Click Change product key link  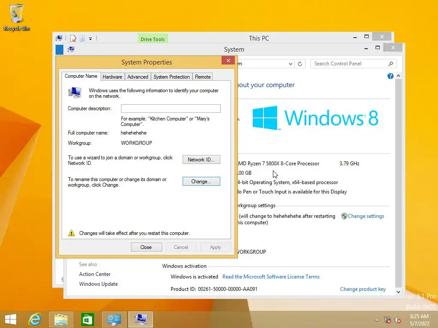point(363,289)
